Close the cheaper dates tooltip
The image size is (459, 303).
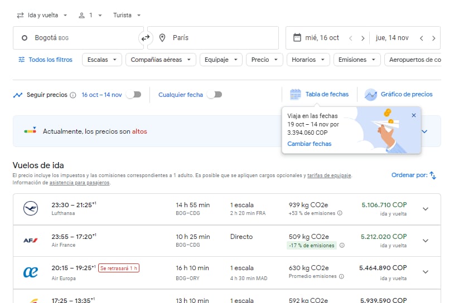coord(414,115)
